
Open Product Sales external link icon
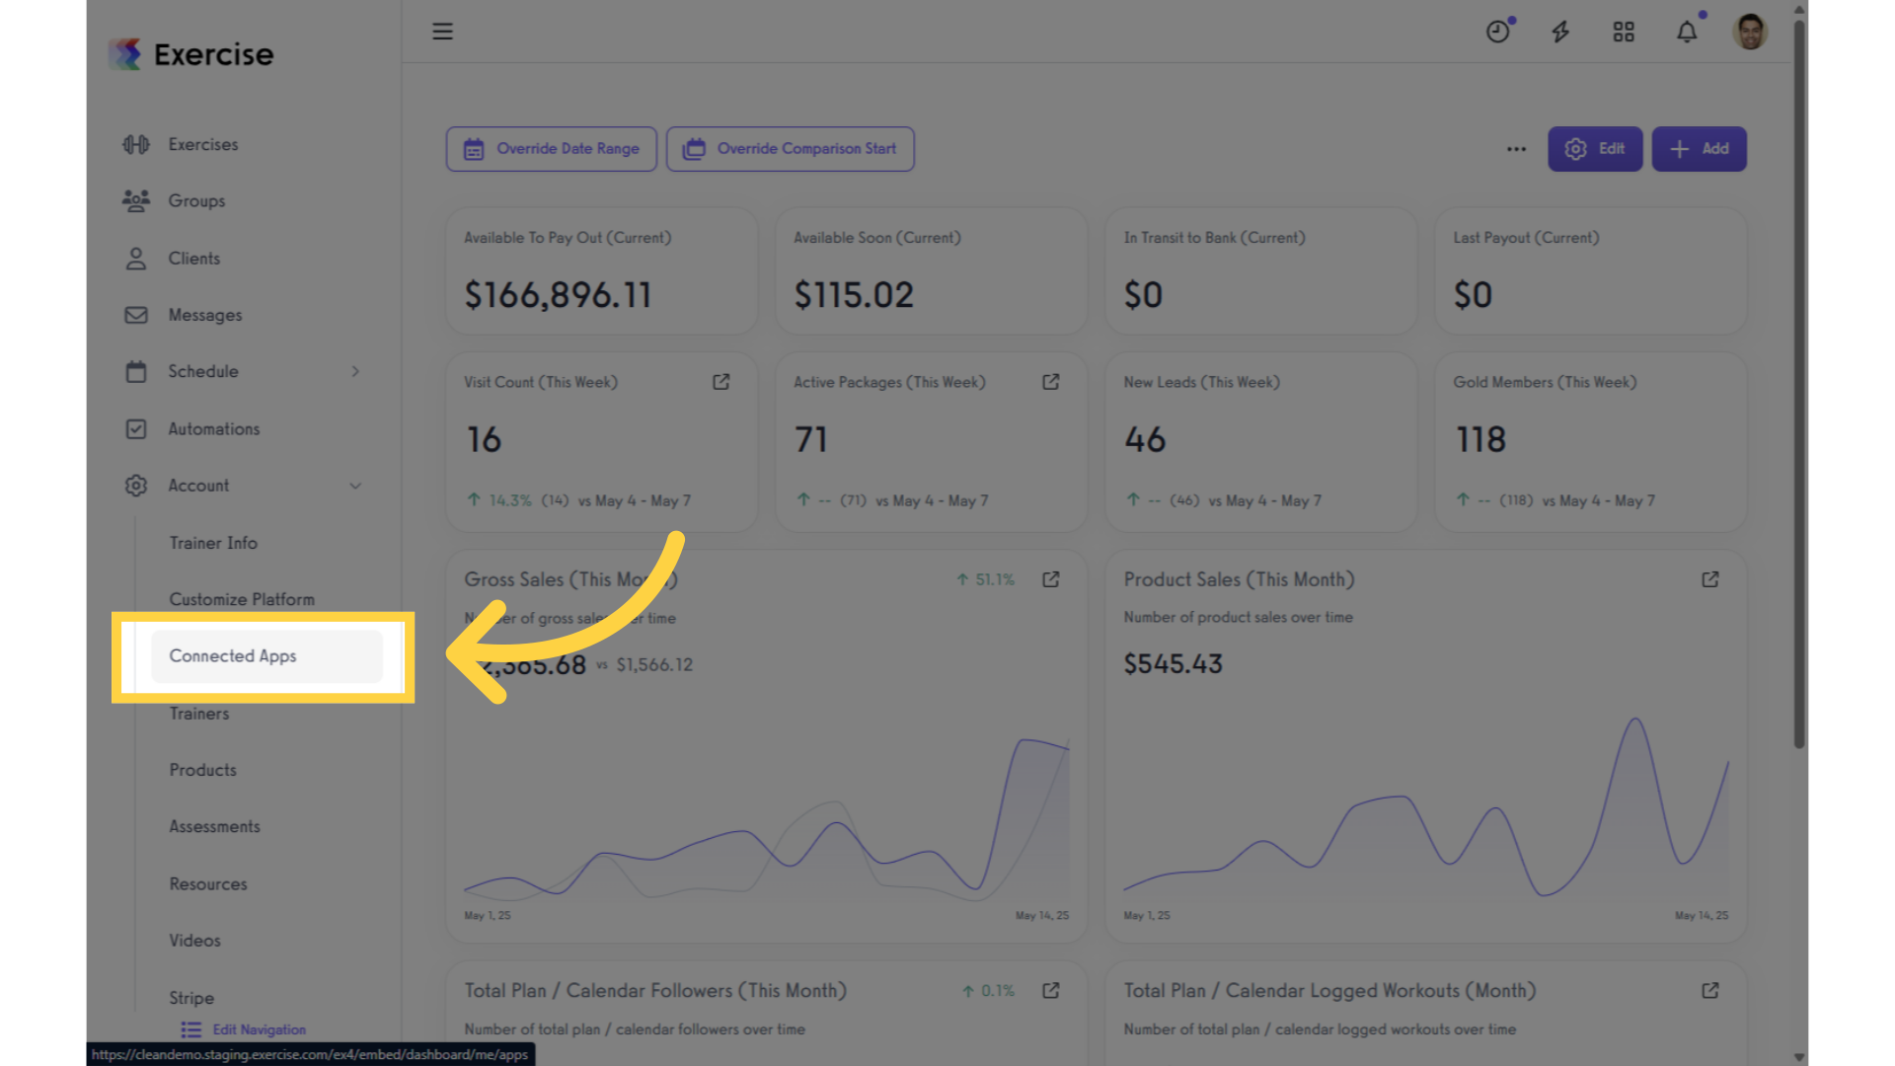coord(1710,579)
